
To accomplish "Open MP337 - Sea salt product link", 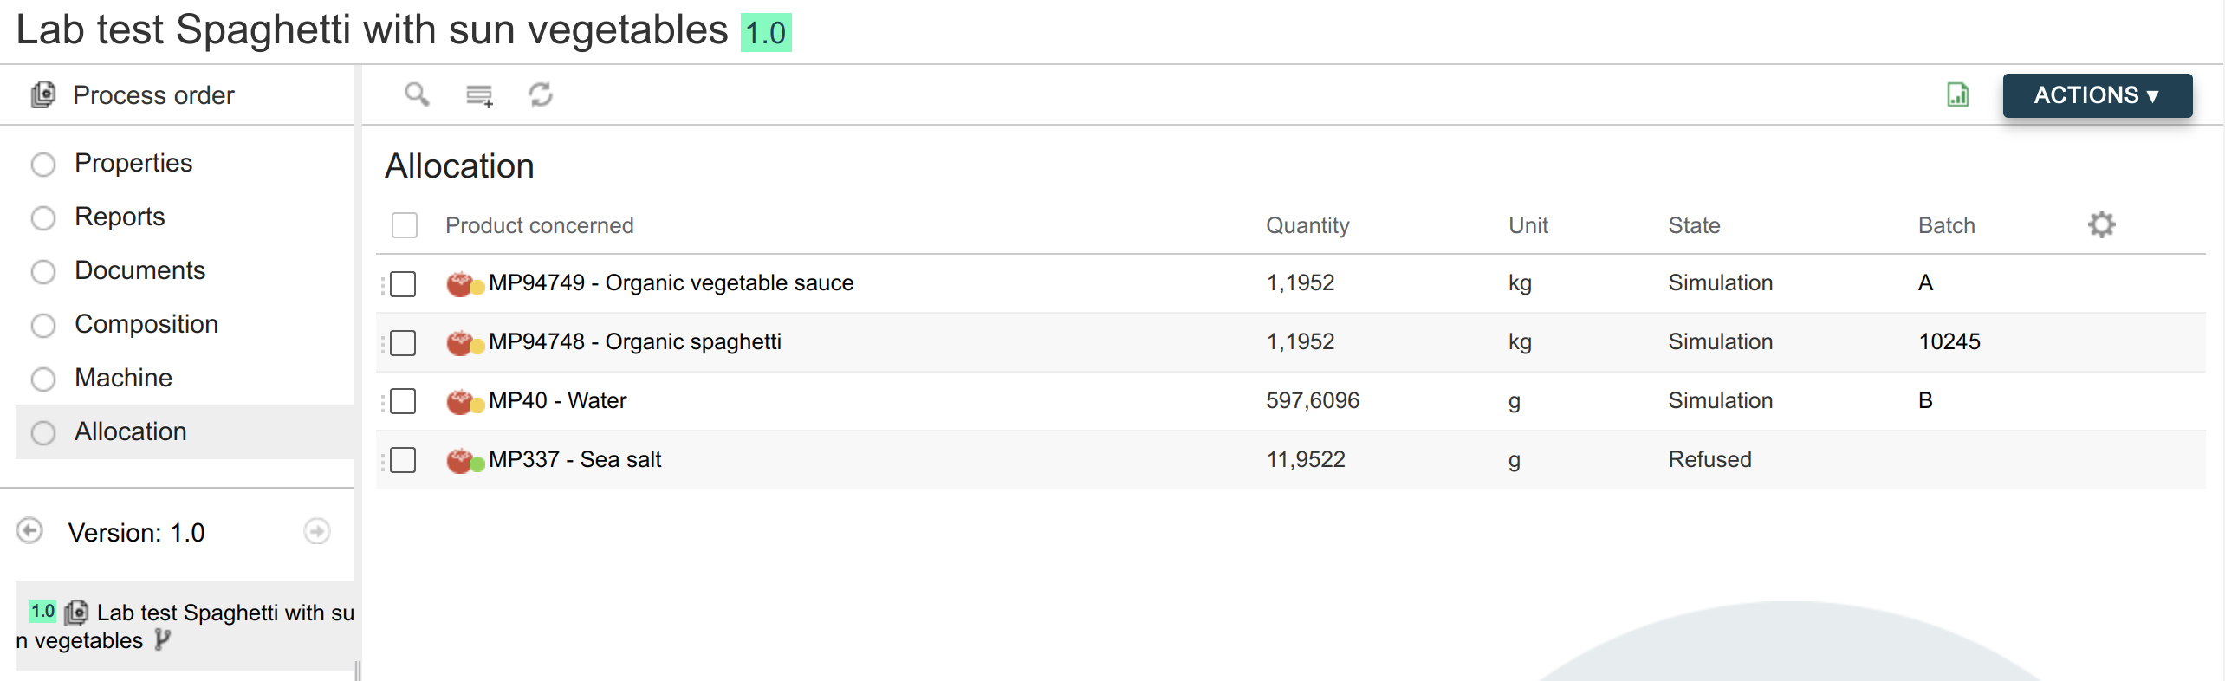I will [x=574, y=460].
